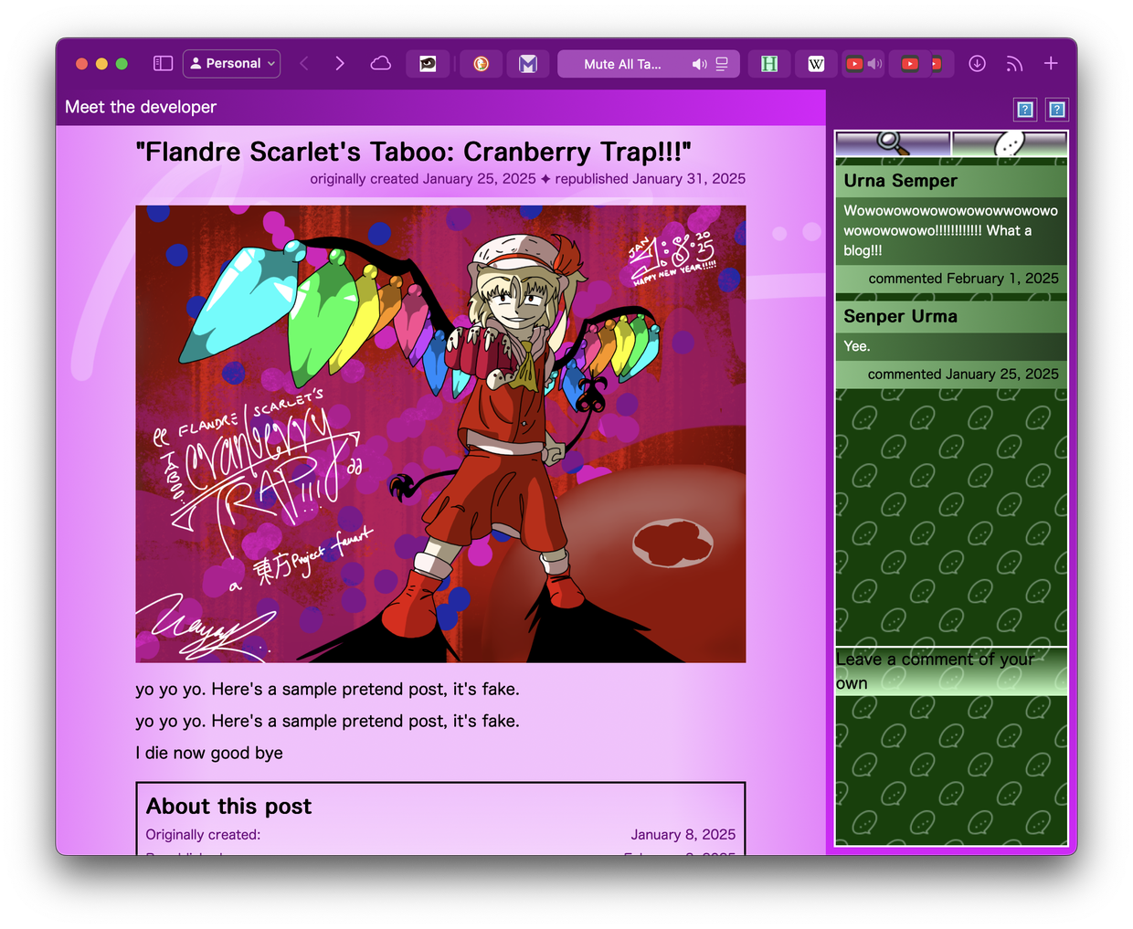Click the "About this post" heading
The image size is (1133, 929).
pos(228,807)
